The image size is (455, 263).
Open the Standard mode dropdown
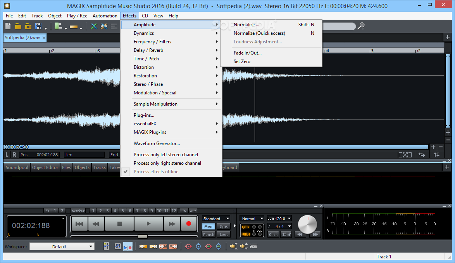click(x=216, y=219)
